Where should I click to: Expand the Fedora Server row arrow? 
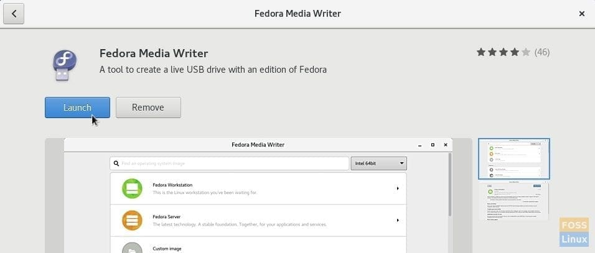[x=398, y=221]
